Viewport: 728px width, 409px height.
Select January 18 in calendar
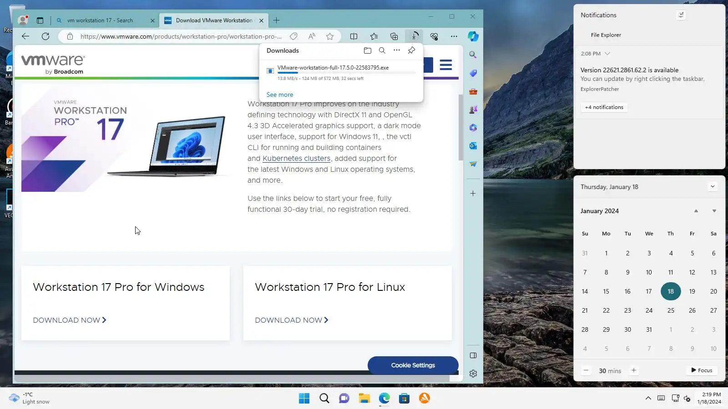[x=671, y=291]
